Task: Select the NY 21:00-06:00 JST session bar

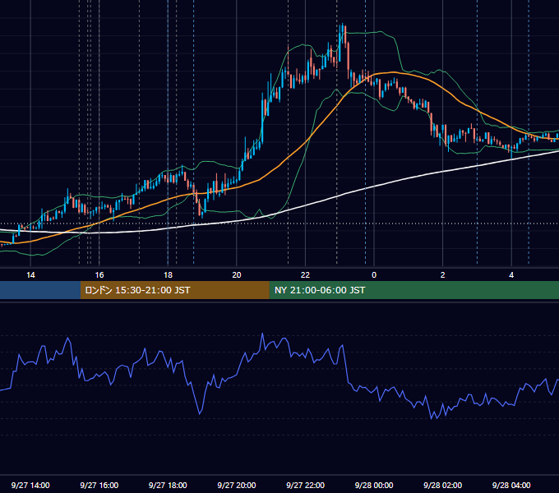Action: click(413, 290)
